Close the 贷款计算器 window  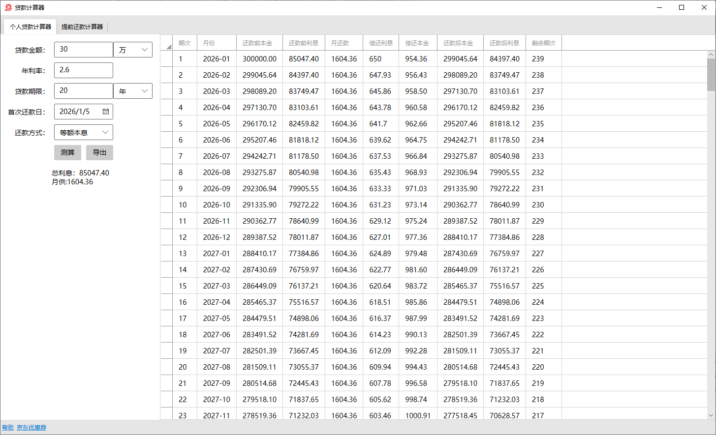point(704,7)
